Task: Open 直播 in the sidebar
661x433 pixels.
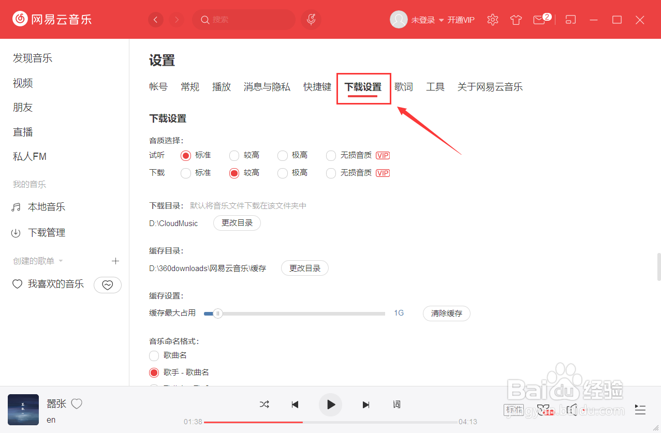Action: pos(23,132)
